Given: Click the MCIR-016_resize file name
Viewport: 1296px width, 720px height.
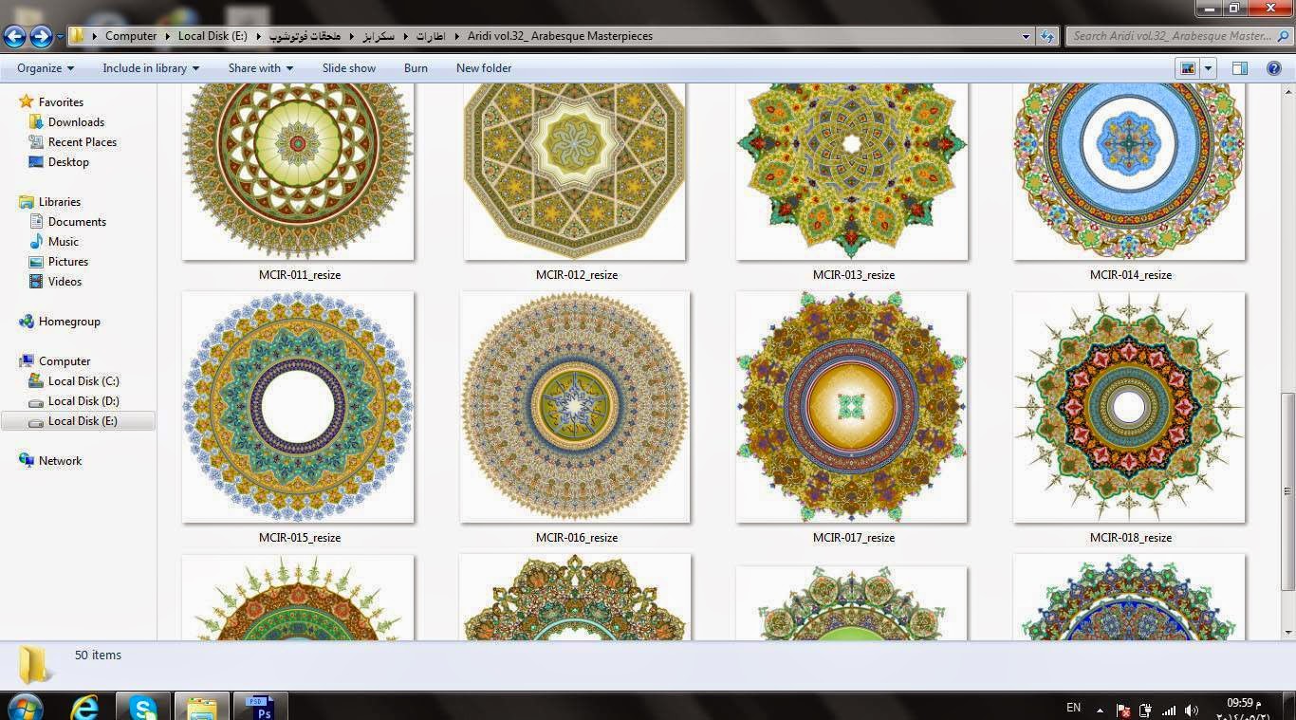Looking at the screenshot, I should 577,537.
